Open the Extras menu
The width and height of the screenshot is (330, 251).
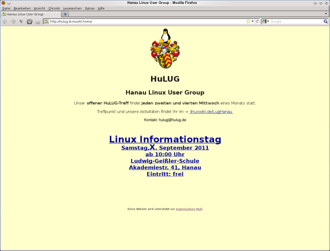(x=90, y=8)
